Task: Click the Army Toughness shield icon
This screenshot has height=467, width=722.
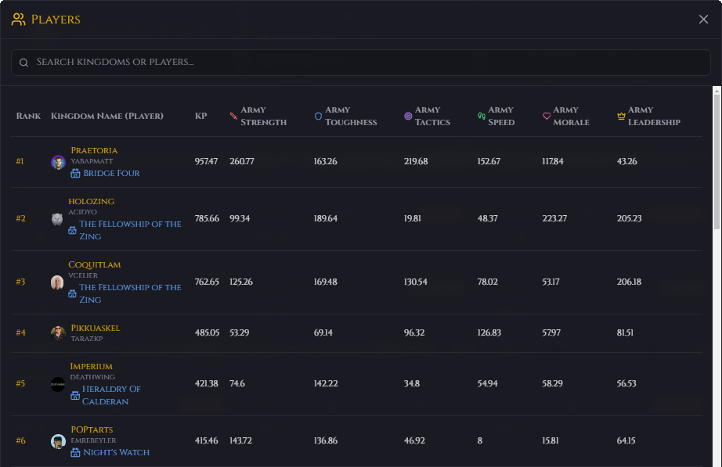Action: coord(318,116)
